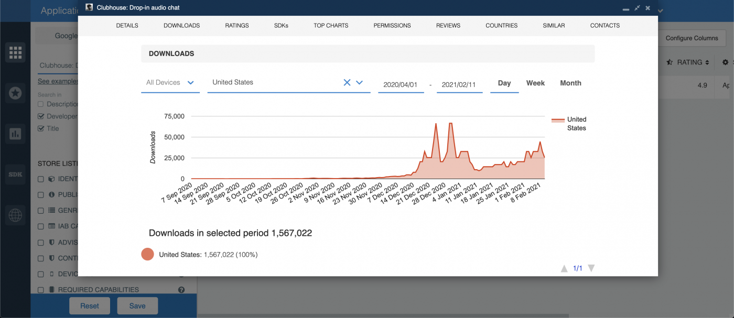Select the globe icon in the sidebar
This screenshot has width=734, height=318.
[15, 215]
